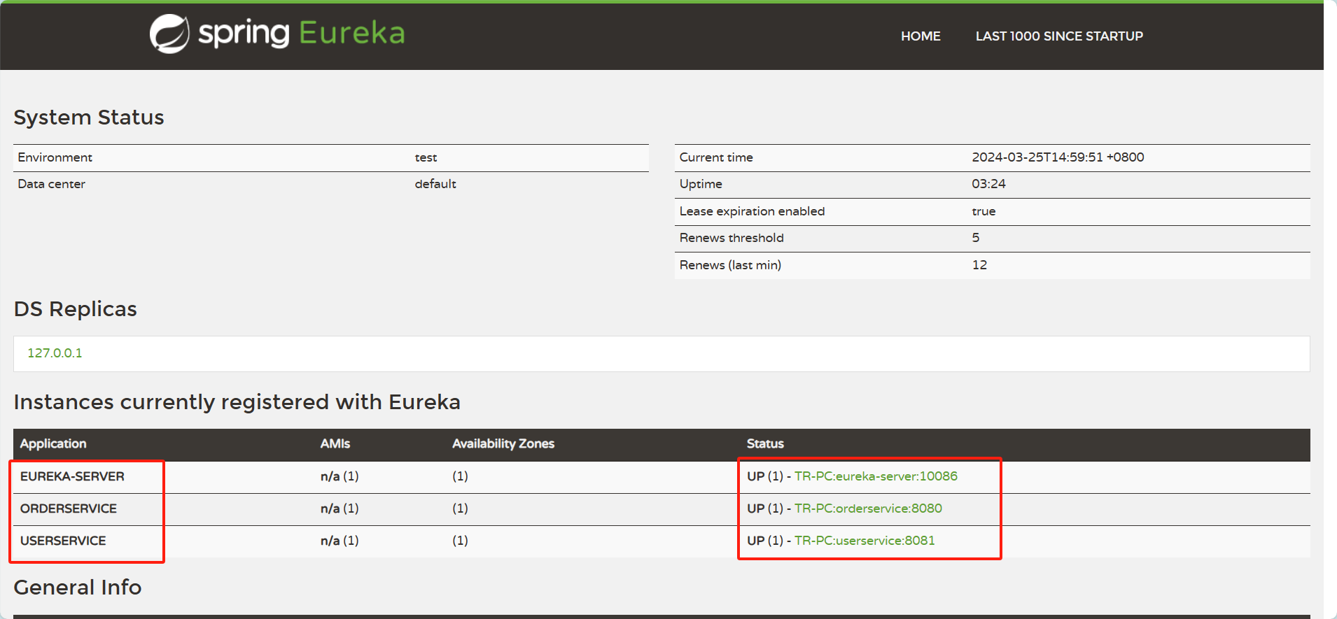
Task: Click the General Info heading
Action: [x=77, y=587]
